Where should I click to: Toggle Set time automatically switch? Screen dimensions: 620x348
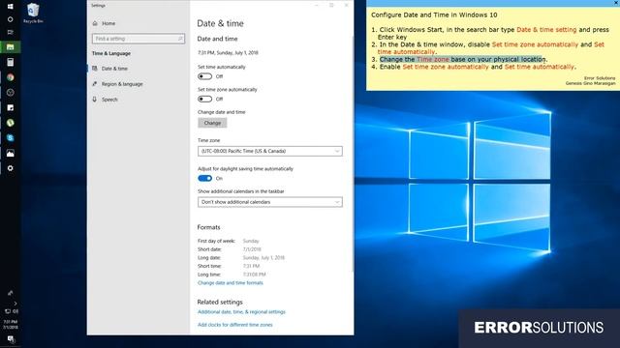pos(204,76)
